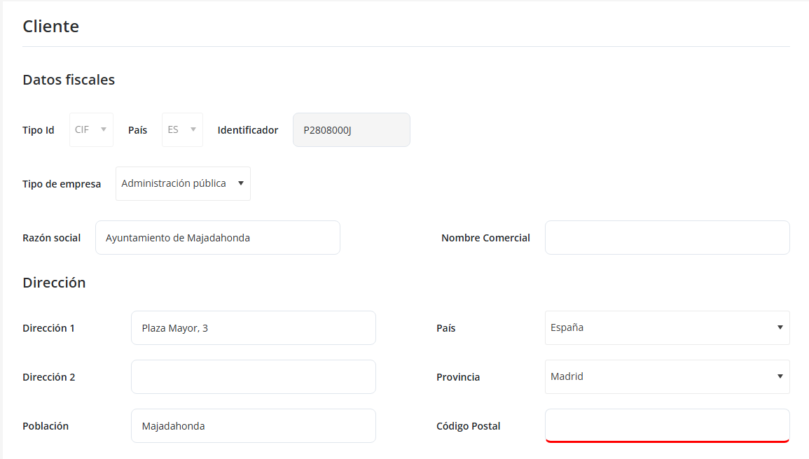Click the Provincia label

pyautogui.click(x=458, y=377)
